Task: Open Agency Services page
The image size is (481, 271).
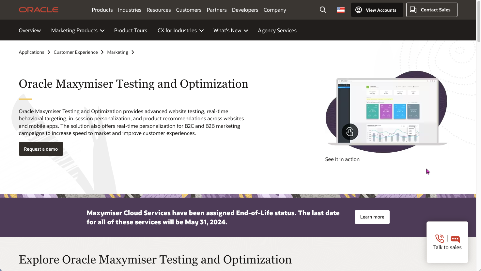Action: 277,30
